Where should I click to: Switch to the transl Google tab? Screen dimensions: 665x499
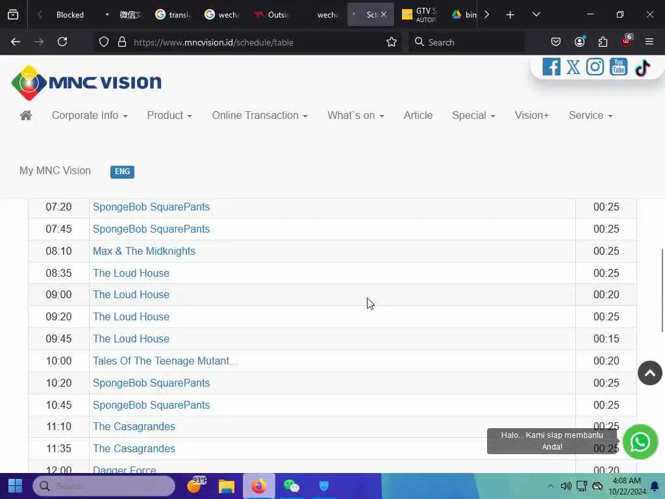[x=172, y=15]
